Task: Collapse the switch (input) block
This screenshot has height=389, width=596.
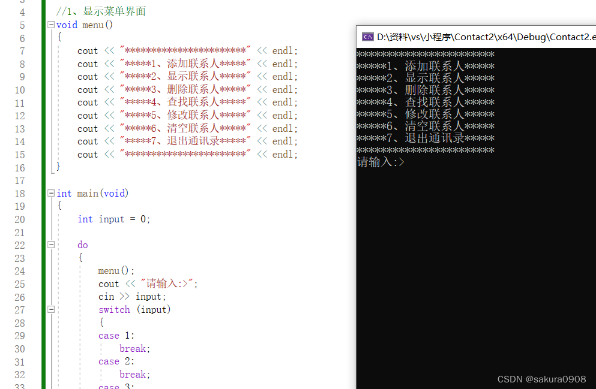Action: pos(51,310)
